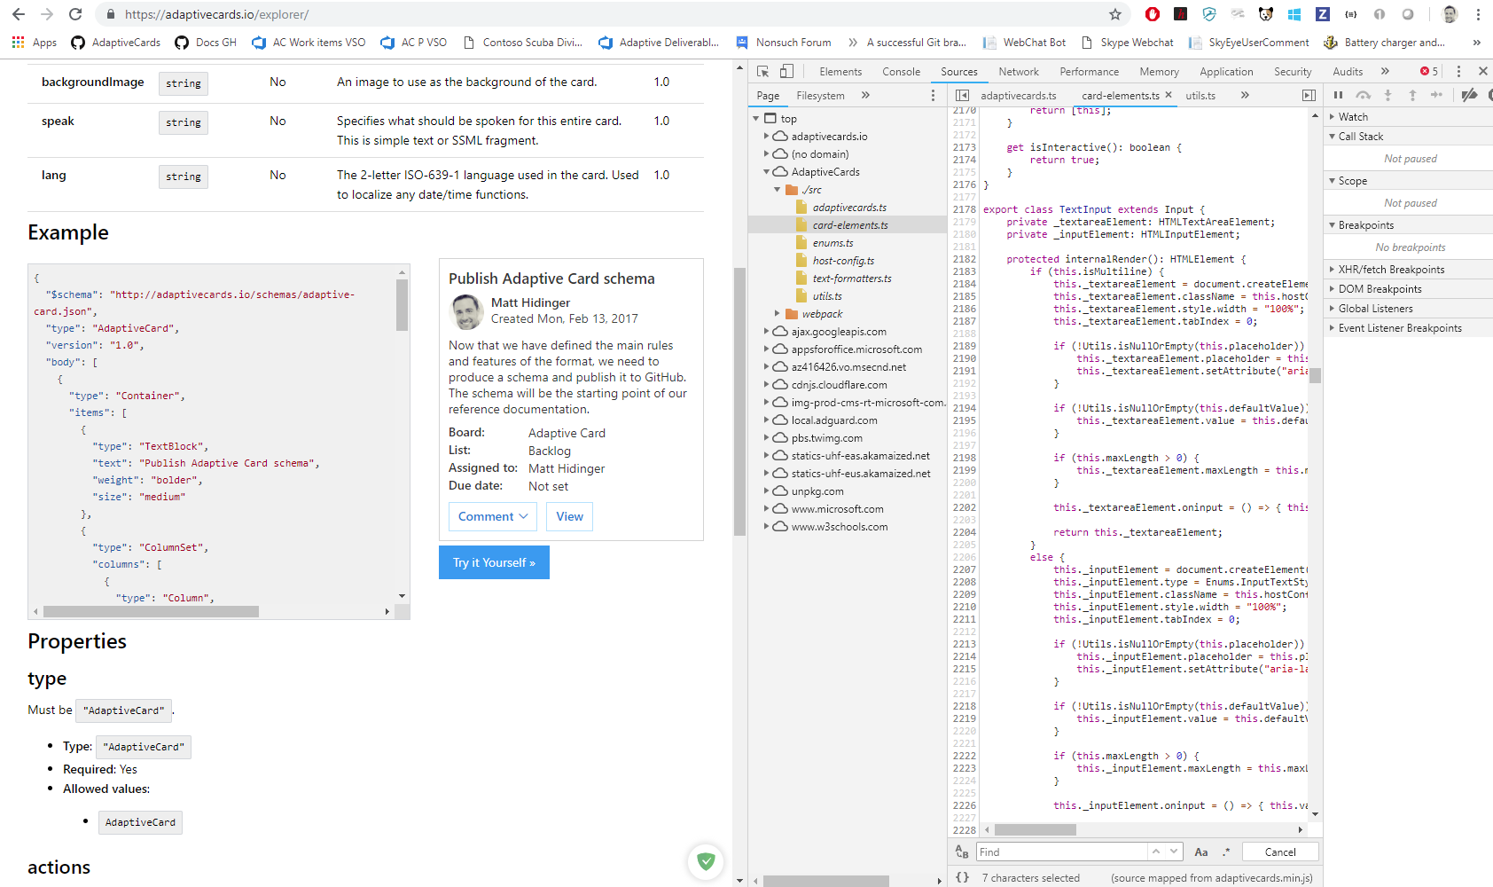The height and width of the screenshot is (887, 1493).
Task: Click the step over next function call icon
Action: coord(1364,95)
